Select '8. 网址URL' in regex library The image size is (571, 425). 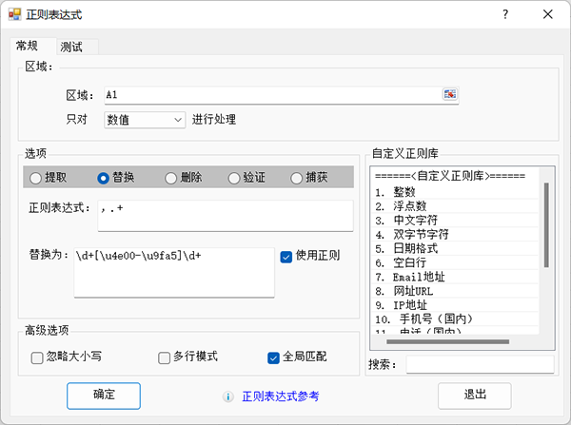456,291
